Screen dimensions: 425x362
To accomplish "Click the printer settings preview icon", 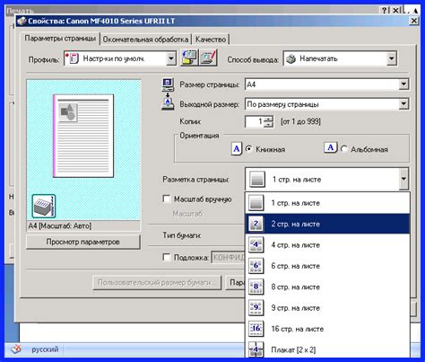I will pos(44,206).
